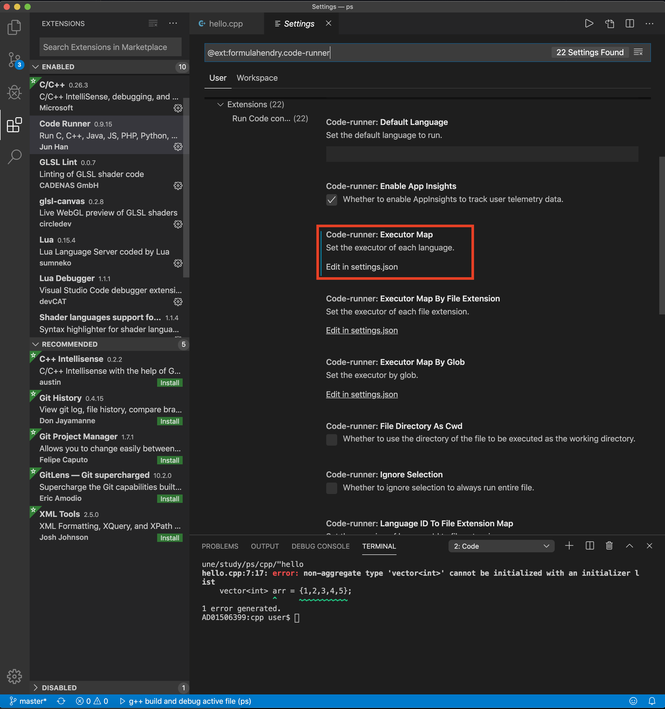
Task: Click the trash icon to kill the terminal
Action: click(x=609, y=546)
